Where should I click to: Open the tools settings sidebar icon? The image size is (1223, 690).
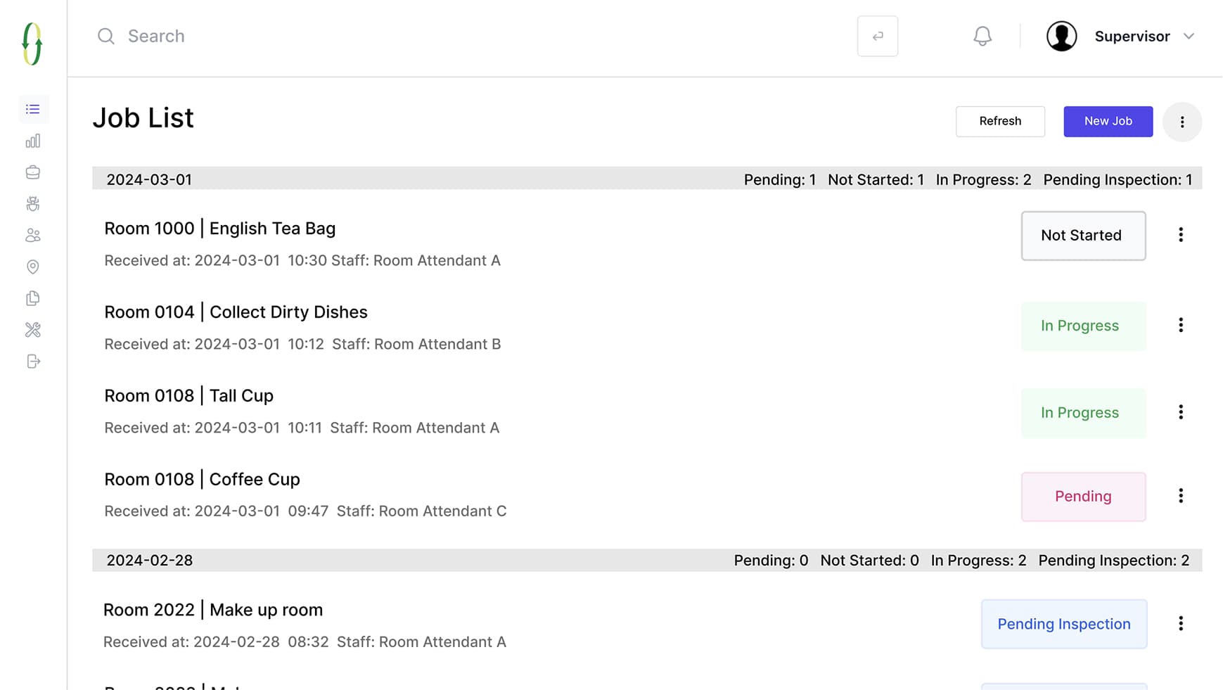point(32,330)
